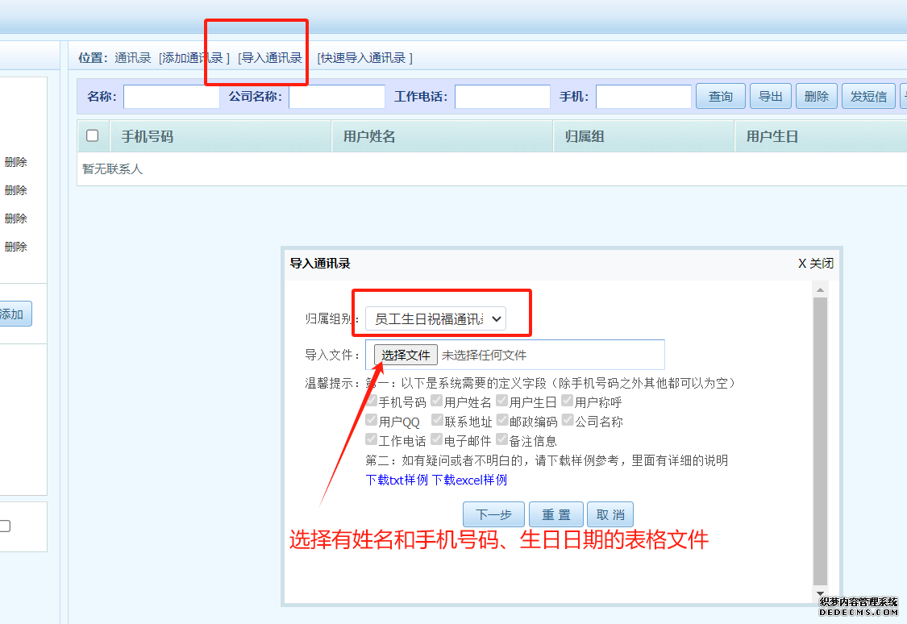Toggle the 电子邮件 field checkbox

(436, 439)
